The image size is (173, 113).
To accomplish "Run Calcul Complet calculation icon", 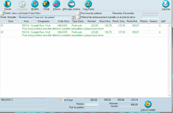I will (x=148, y=104).
